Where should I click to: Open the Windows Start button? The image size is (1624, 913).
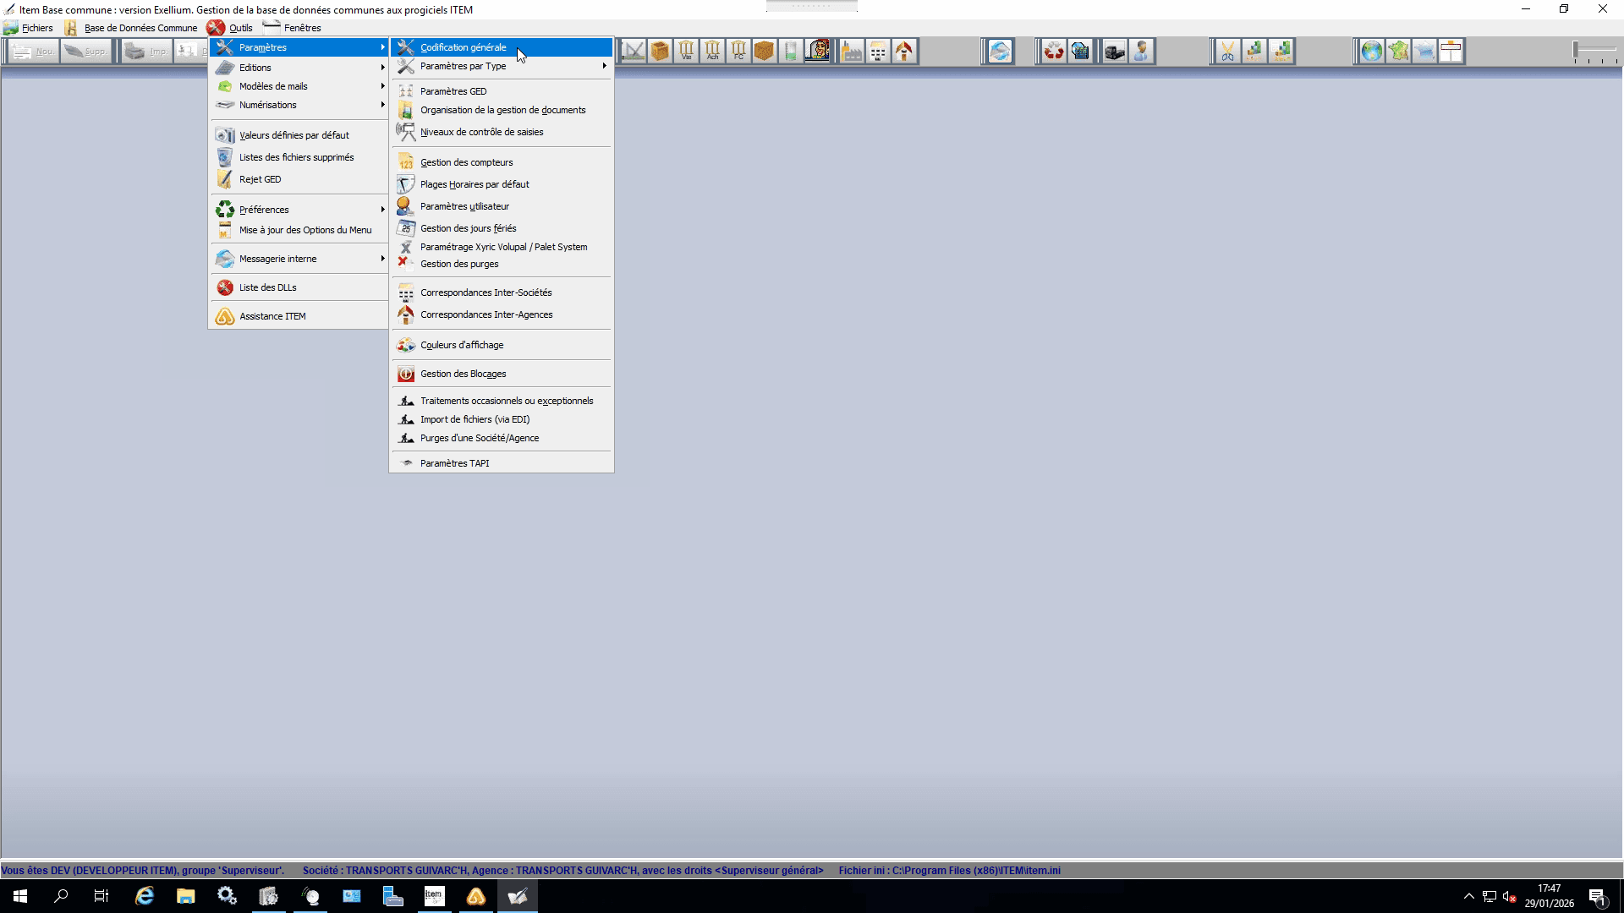[x=20, y=896]
